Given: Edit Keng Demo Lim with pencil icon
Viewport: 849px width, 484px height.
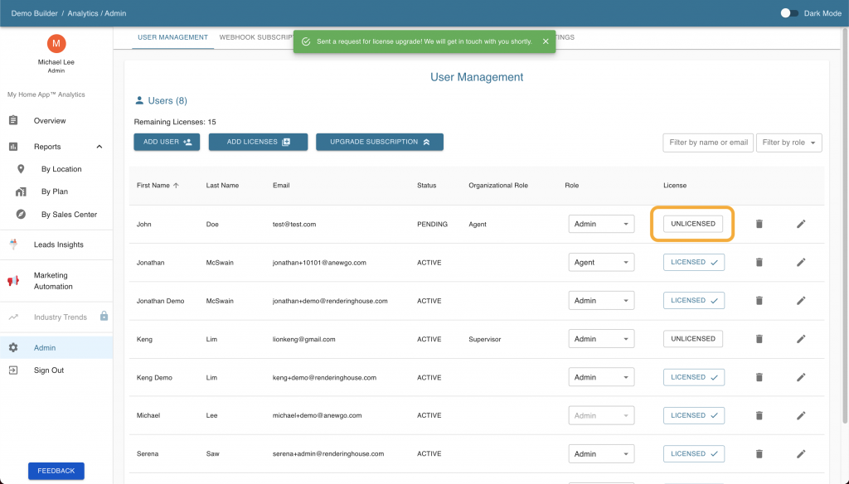Looking at the screenshot, I should pyautogui.click(x=801, y=377).
